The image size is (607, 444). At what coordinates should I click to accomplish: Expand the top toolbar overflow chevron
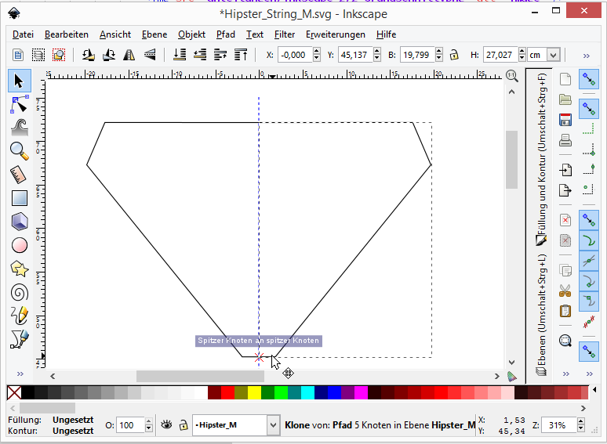coord(586,56)
